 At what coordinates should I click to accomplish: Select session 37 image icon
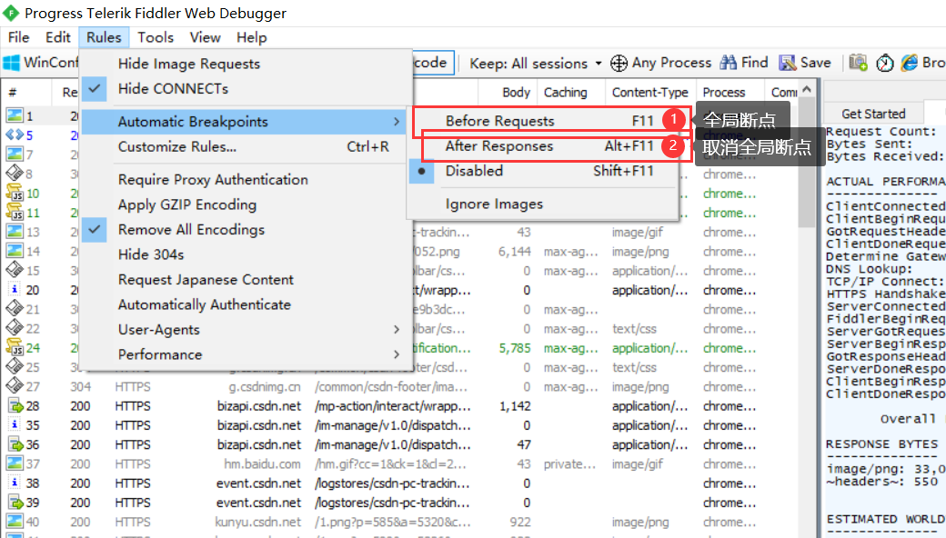click(x=15, y=463)
